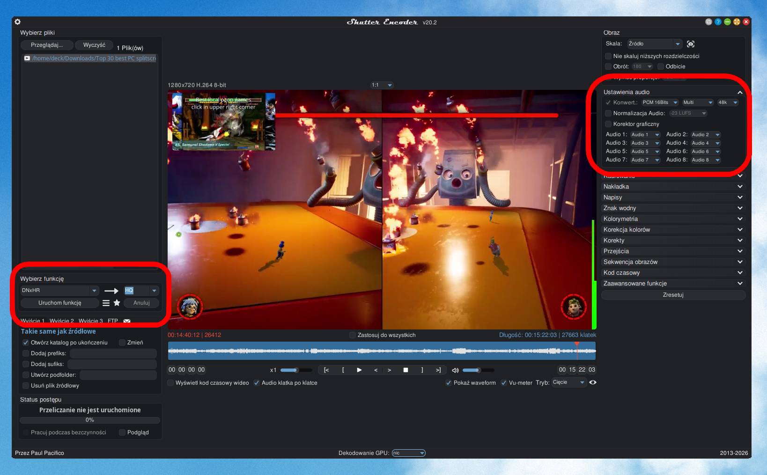Mute audio with the speaker icon
Screen dimensions: 767x475
click(x=455, y=370)
